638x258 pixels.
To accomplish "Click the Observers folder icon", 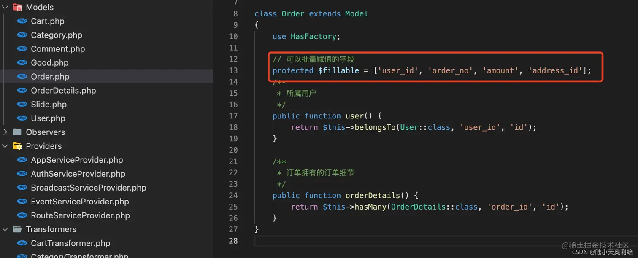I will pos(17,132).
